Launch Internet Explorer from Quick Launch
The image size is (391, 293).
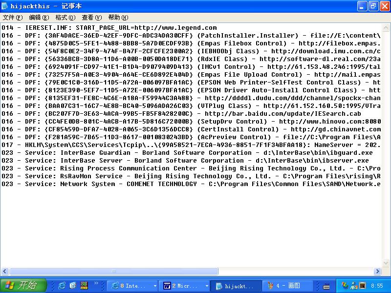[62, 286]
